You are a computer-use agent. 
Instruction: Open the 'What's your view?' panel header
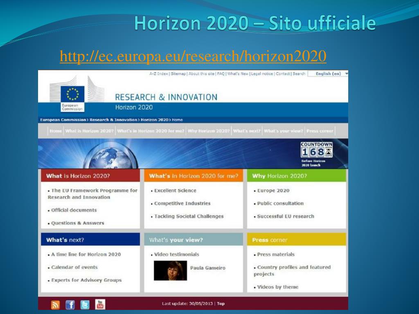click(194, 240)
